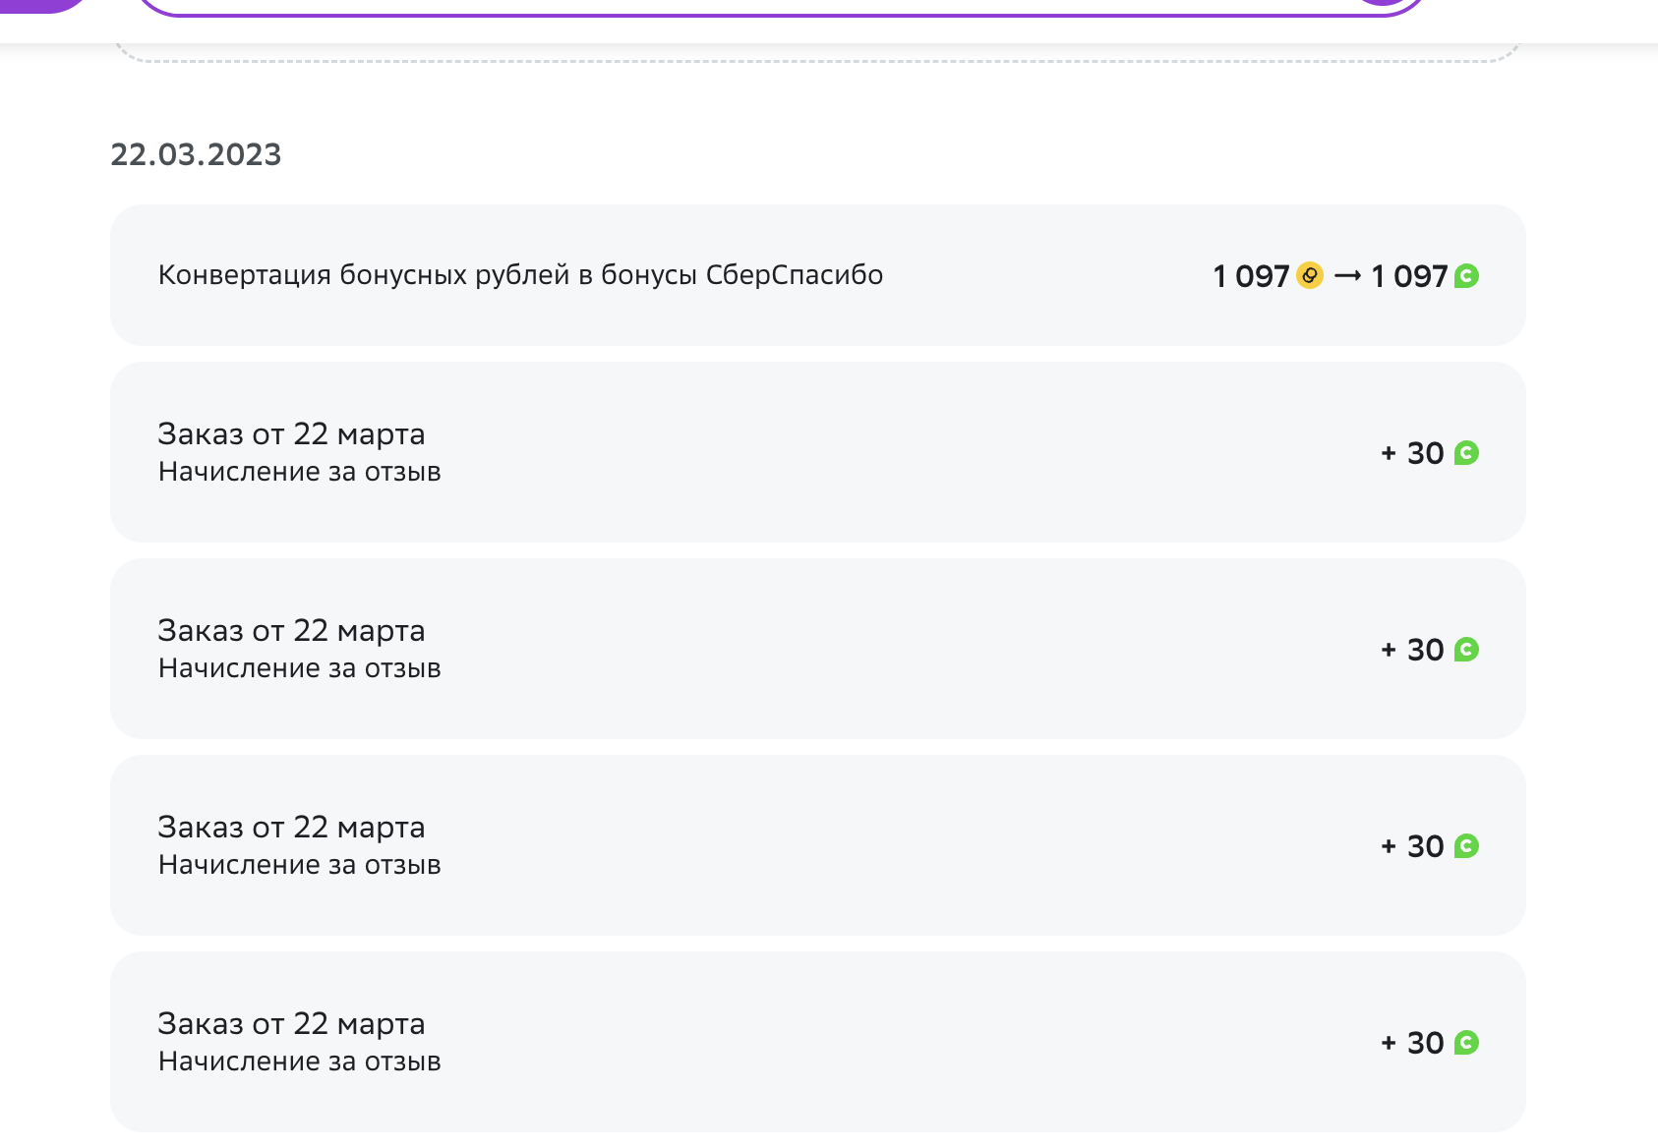Click the yellow bonus ruble coin icon

coord(1310,275)
